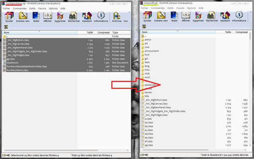The image size is (254, 159).
Task: Expand hidden toolbar items in left window
Action: point(130,12)
